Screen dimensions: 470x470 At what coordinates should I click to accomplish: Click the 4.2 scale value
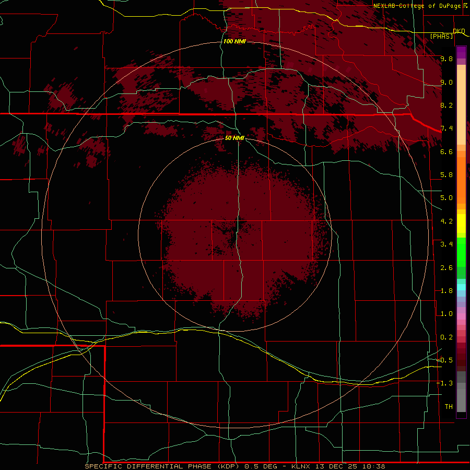[x=446, y=221]
